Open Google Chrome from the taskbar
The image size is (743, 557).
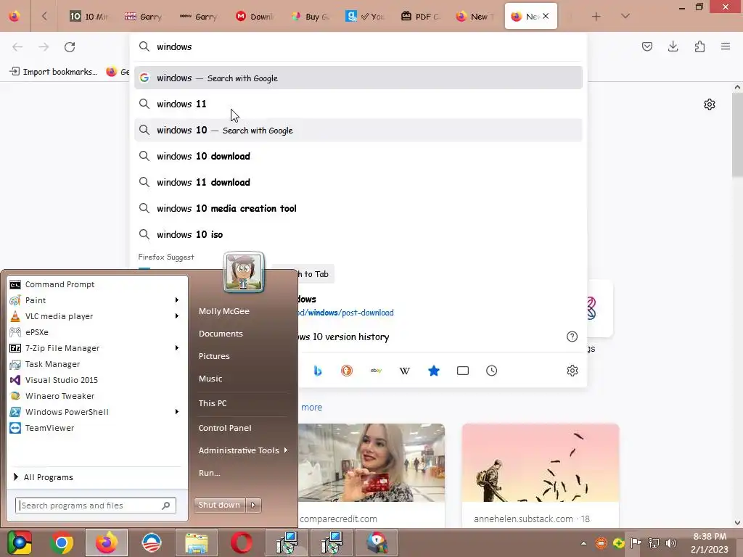tap(62, 542)
